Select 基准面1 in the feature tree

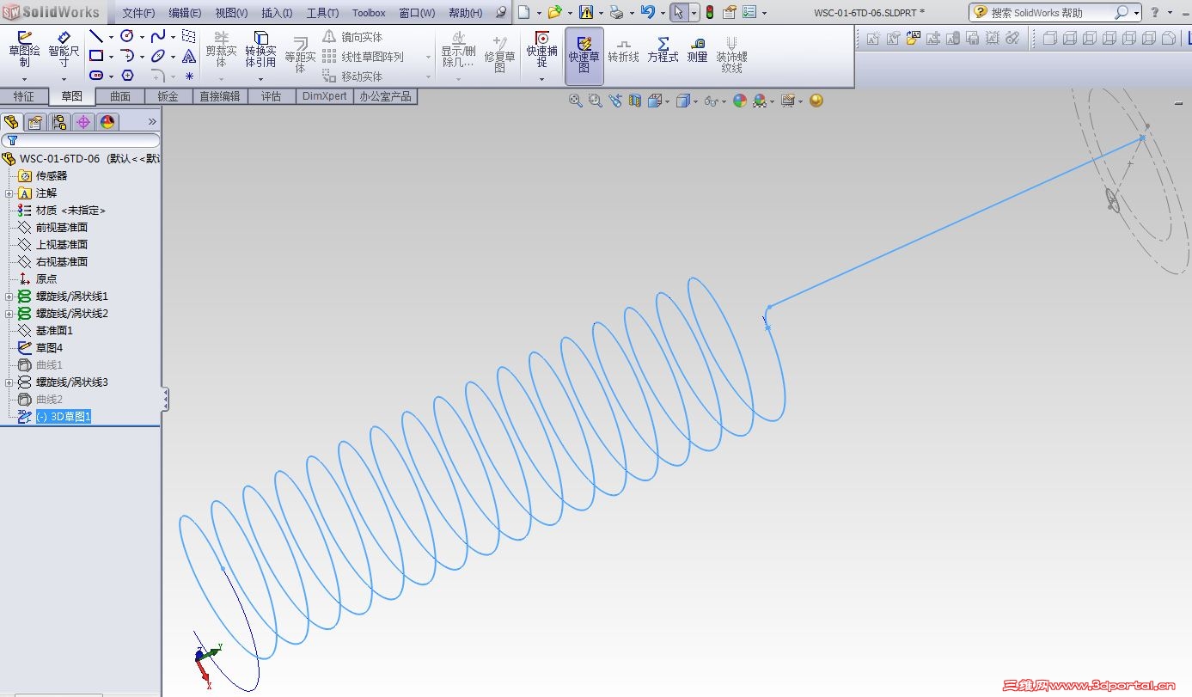tap(54, 331)
